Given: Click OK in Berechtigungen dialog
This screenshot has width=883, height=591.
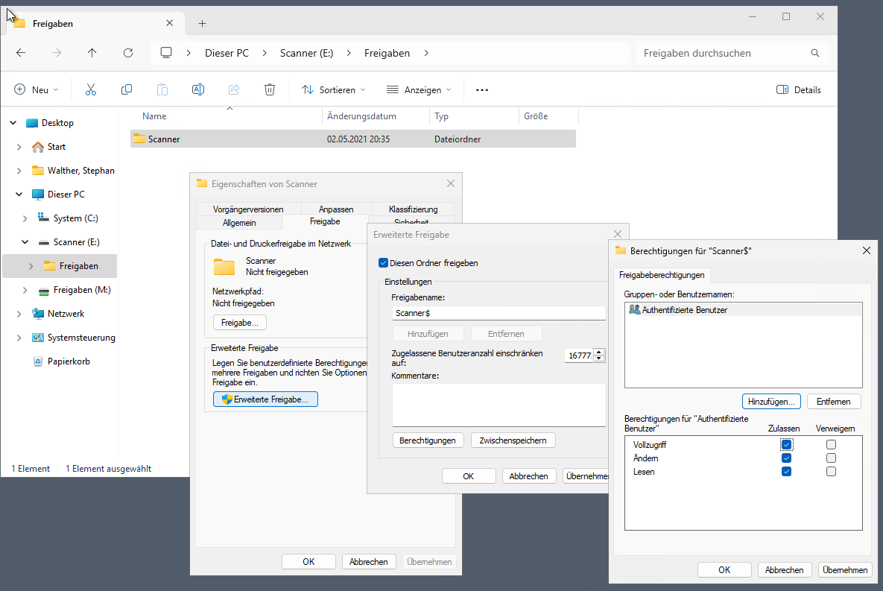Looking at the screenshot, I should click(x=724, y=569).
